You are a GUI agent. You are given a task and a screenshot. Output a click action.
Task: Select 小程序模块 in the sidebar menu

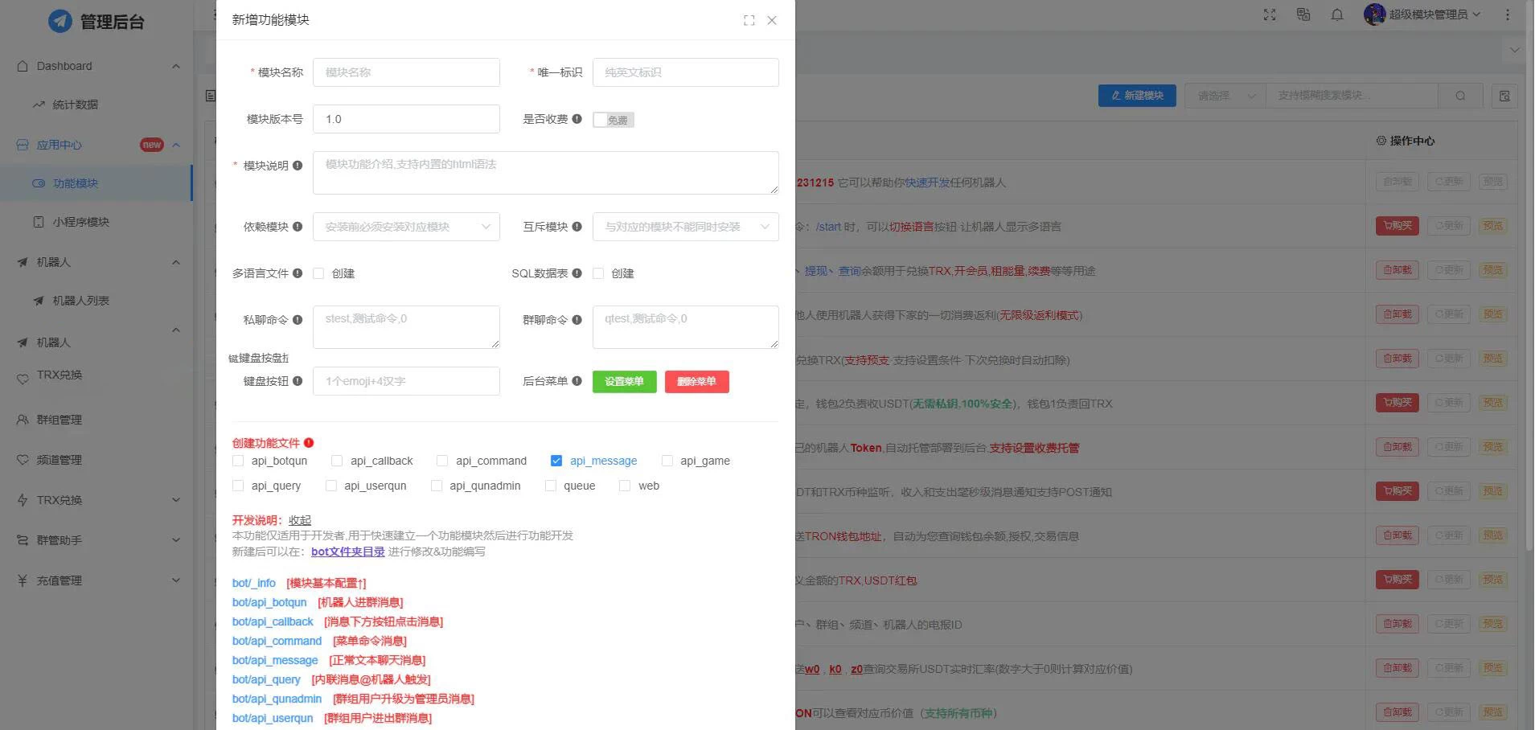click(x=76, y=222)
